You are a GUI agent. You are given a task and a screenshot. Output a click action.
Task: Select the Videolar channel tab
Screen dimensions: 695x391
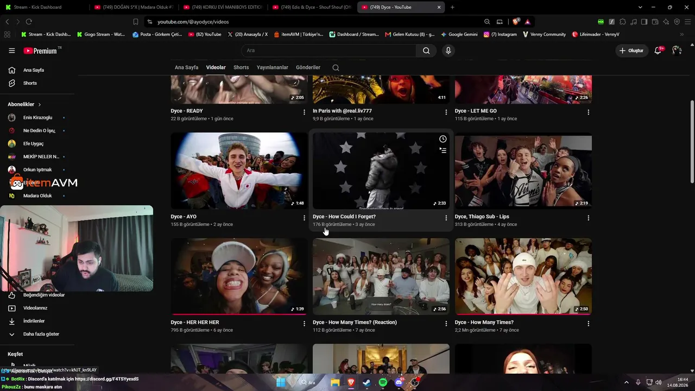coord(216,67)
